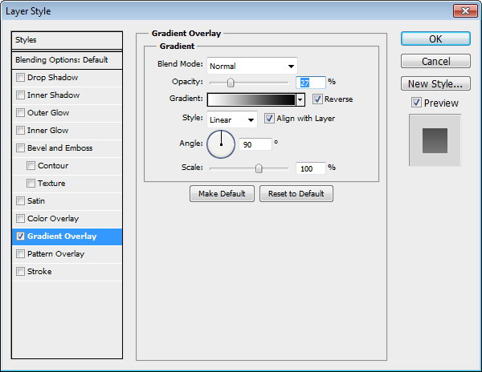
Task: Click the black-to-white gradient swatch
Action: (x=251, y=100)
